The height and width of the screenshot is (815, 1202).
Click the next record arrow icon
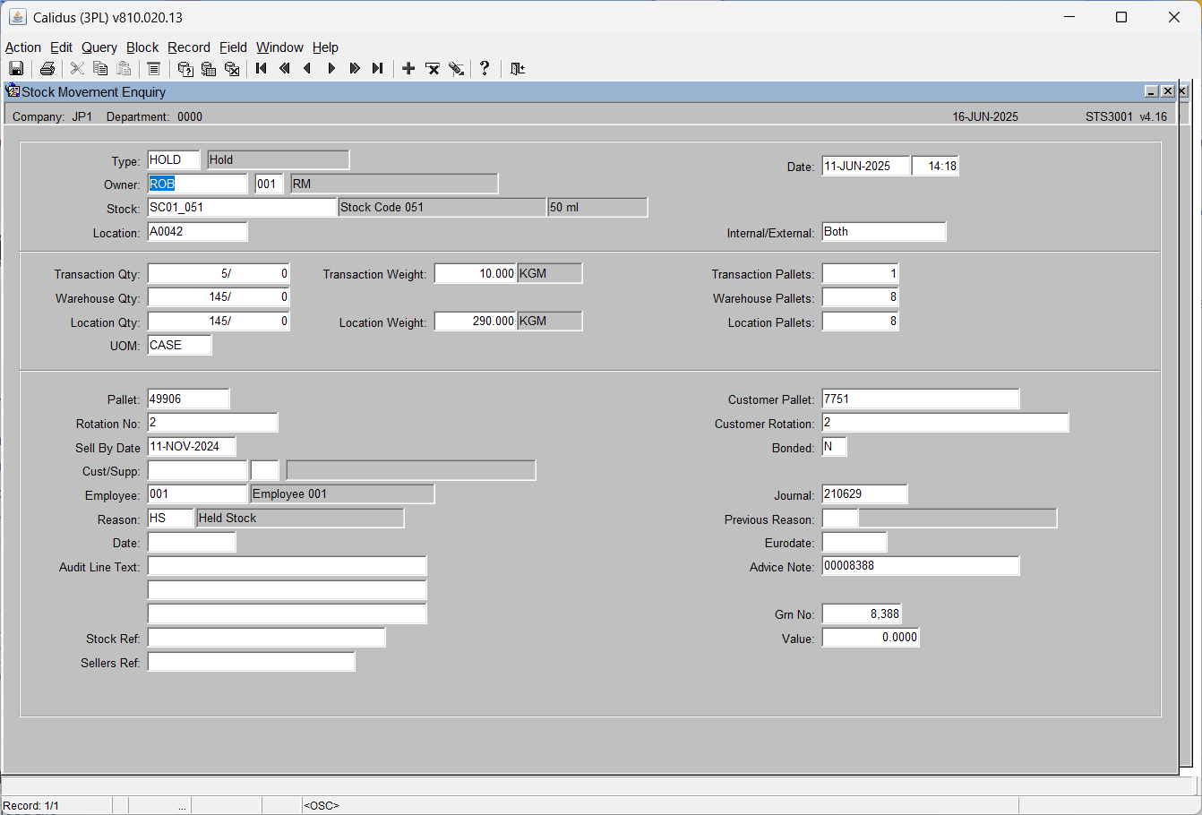click(x=331, y=69)
